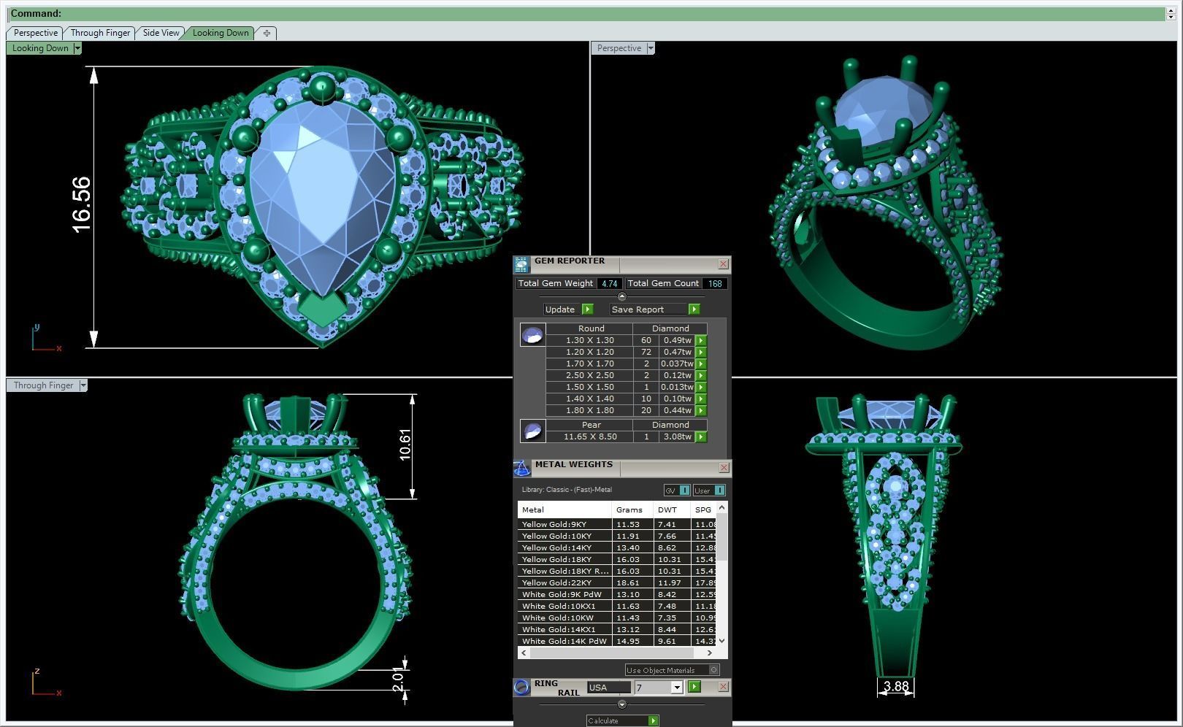Click green arrow for Pear 11.65 X 8.50 row
The image size is (1183, 727).
[701, 436]
